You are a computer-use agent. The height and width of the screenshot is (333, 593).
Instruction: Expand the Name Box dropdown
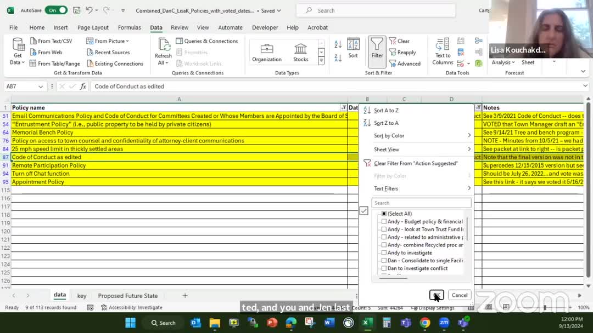(x=41, y=87)
